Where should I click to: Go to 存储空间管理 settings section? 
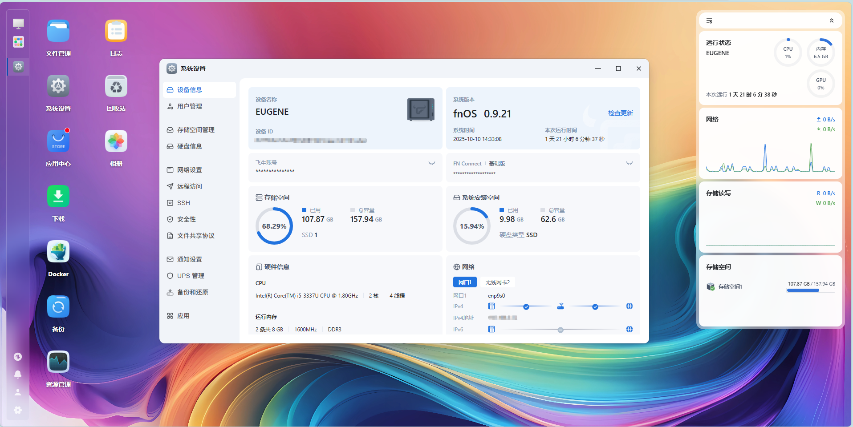[x=195, y=130]
